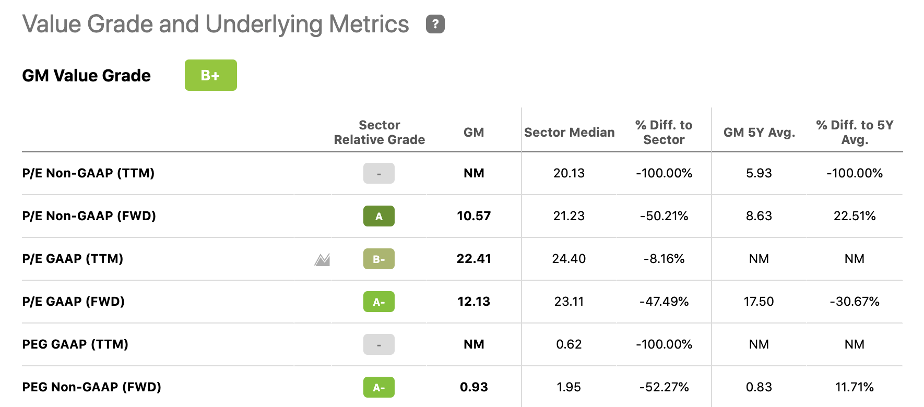Open the Value Grade help tooltip

pos(435,23)
